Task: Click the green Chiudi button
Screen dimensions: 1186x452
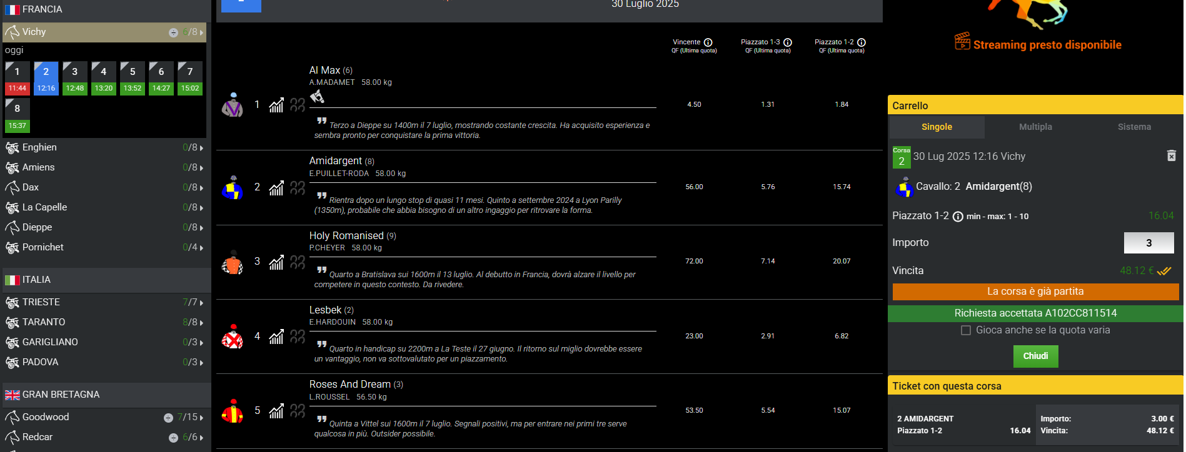Action: point(1035,356)
